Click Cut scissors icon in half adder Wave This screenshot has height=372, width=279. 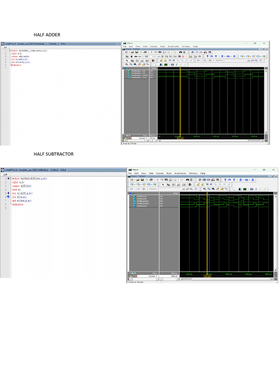151,52
